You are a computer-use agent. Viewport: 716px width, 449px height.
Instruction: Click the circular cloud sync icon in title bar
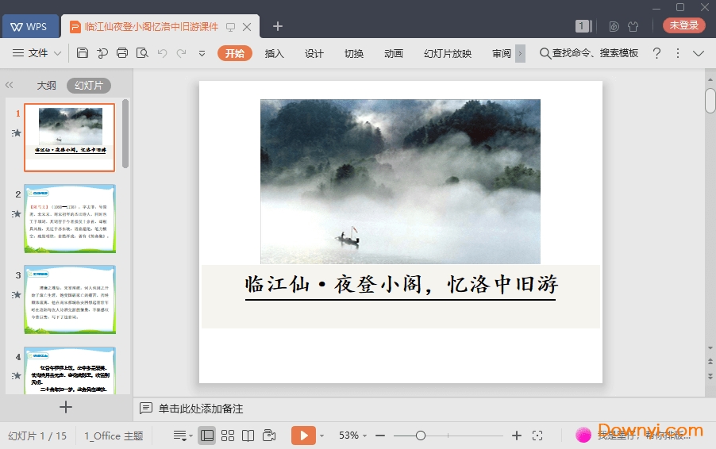click(x=614, y=26)
